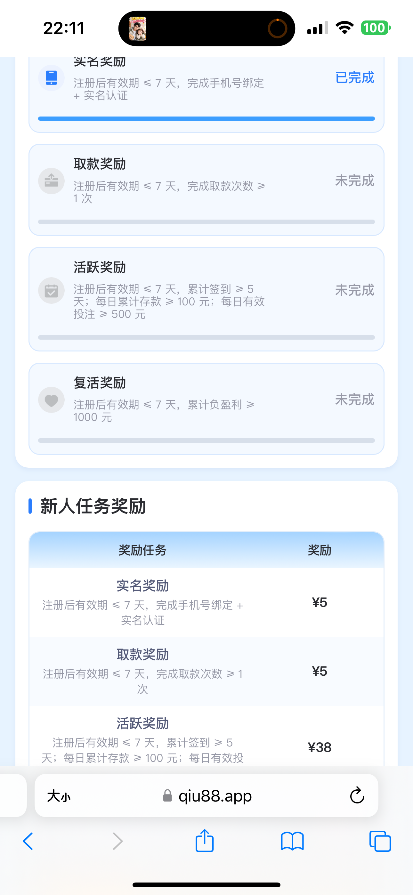
Task: Tap the Dynamic Island activity thumbnail
Action: point(138,28)
